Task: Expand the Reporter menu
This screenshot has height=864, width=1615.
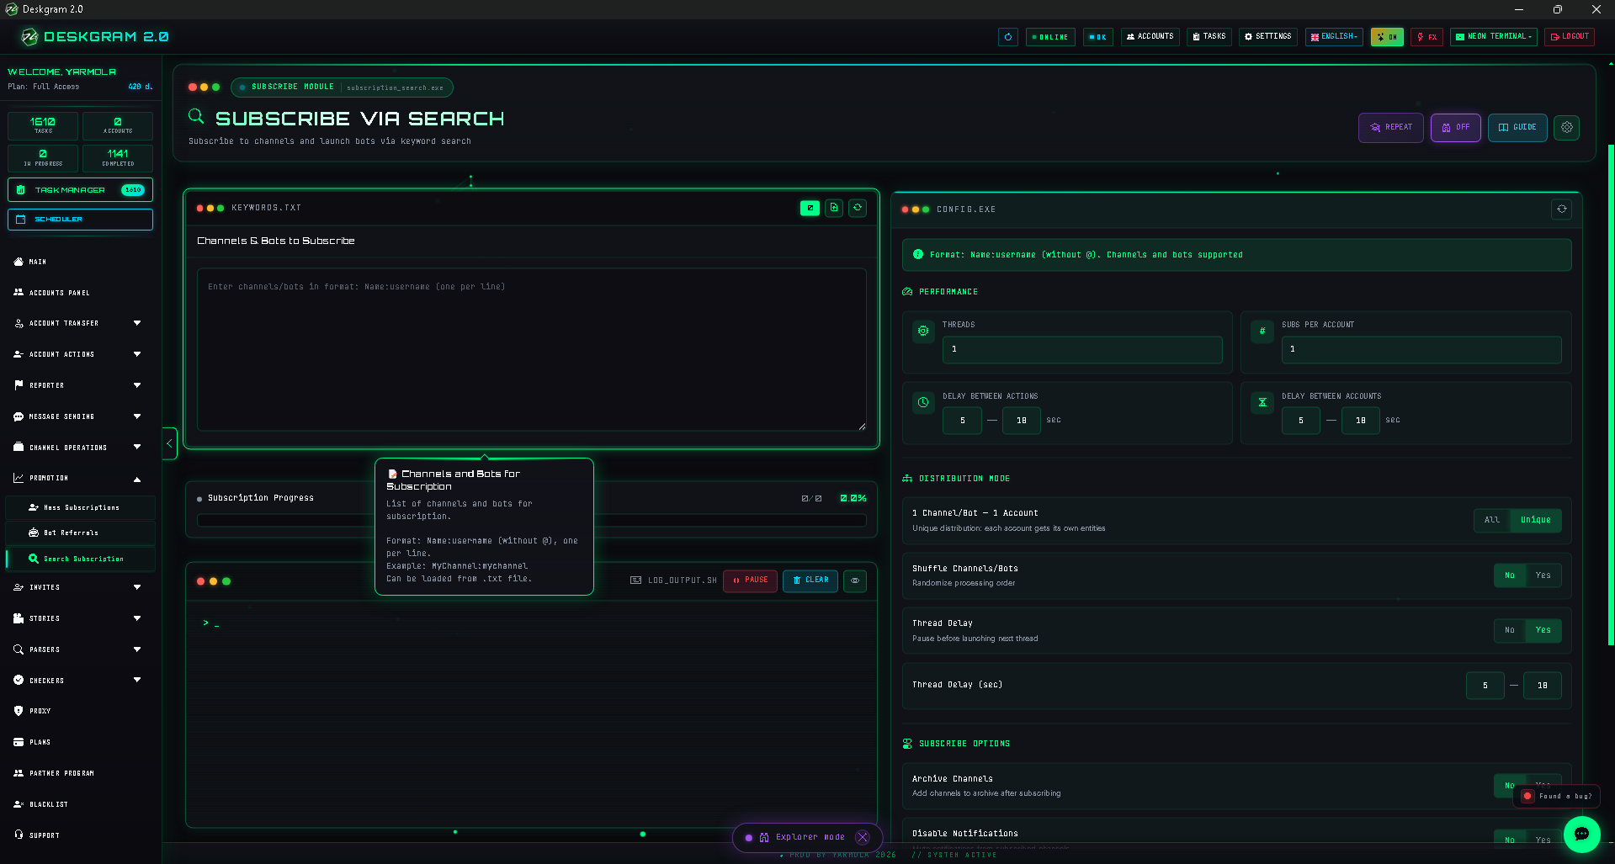Action: click(x=81, y=385)
